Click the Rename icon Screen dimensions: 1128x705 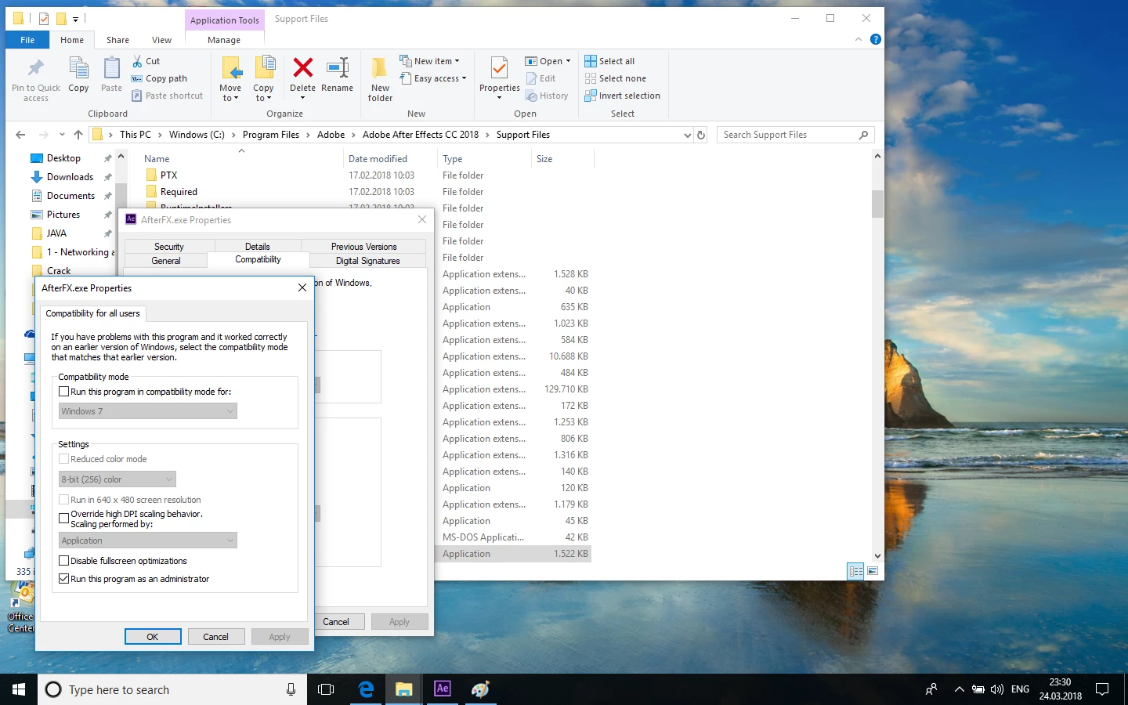pos(338,67)
